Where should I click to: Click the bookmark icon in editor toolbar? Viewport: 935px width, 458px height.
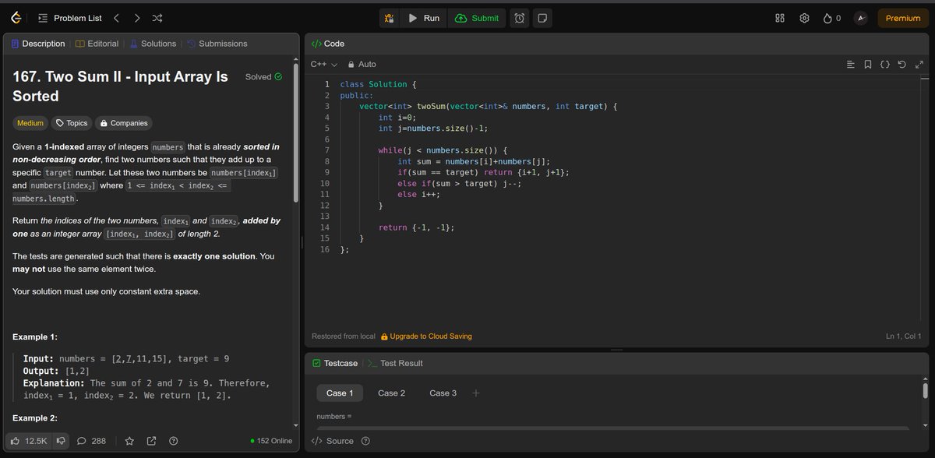[868, 64]
